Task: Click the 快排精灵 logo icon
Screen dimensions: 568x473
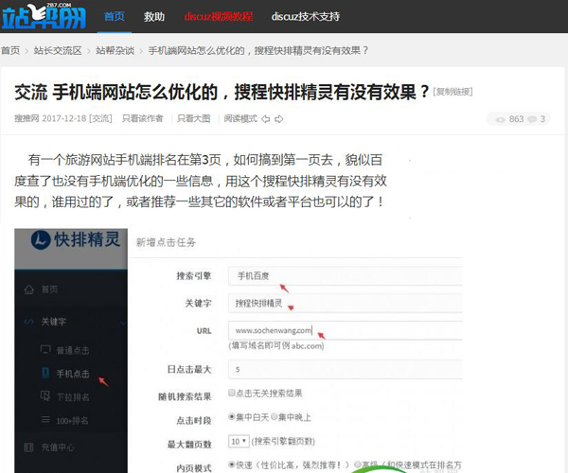Action: click(41, 239)
